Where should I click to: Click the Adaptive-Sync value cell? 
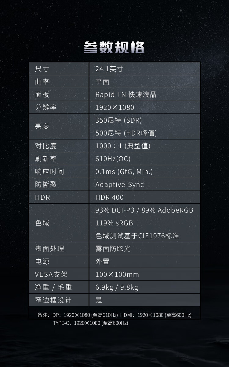point(119,185)
